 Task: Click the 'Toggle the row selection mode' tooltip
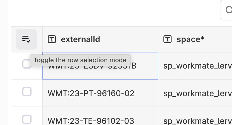(80, 60)
